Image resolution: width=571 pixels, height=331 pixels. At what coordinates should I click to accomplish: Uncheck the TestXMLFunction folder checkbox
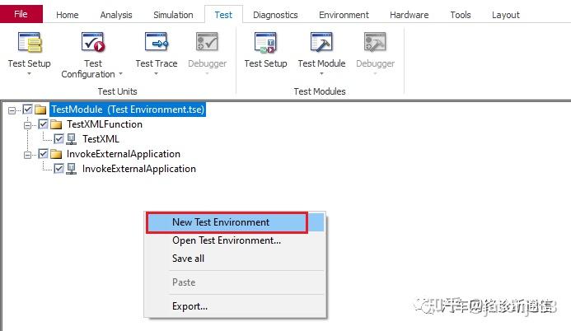[44, 124]
